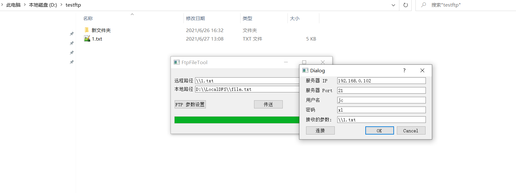Select the 新文件夹 file name

pyautogui.click(x=101, y=30)
